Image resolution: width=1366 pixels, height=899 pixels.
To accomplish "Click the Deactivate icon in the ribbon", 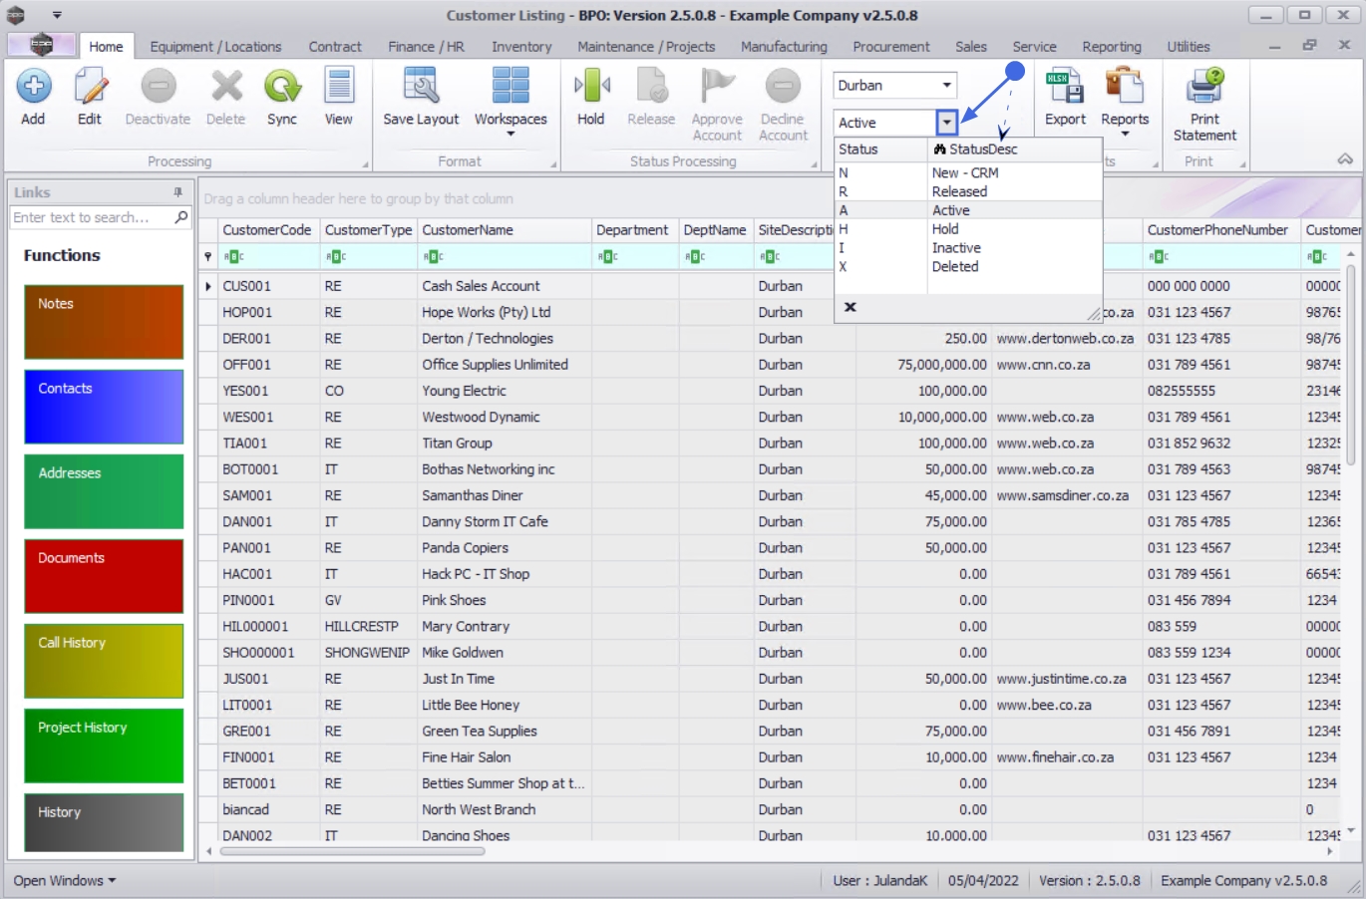I will click(x=158, y=87).
